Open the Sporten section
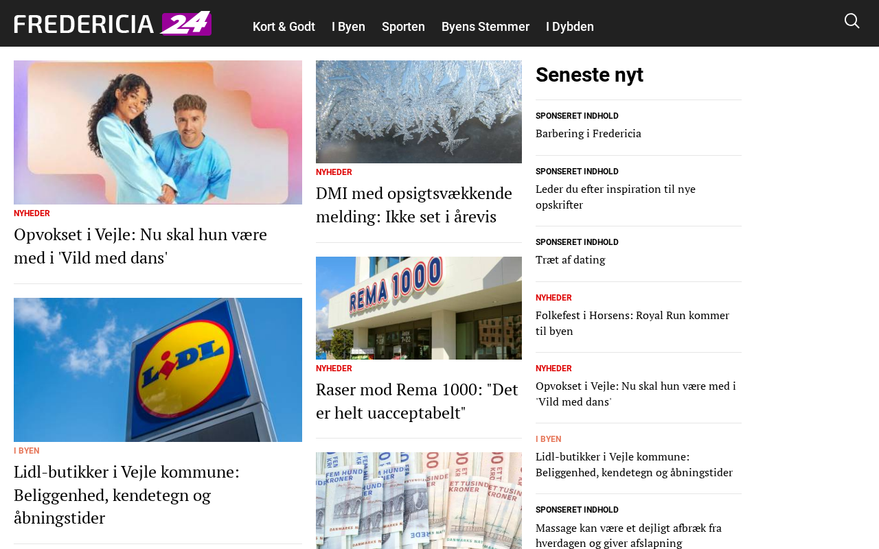Viewport: 879px width, 549px height. click(403, 27)
